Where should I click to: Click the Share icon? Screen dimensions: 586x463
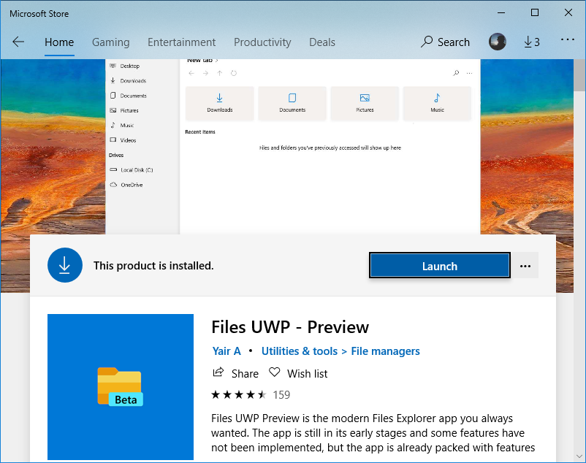click(218, 372)
